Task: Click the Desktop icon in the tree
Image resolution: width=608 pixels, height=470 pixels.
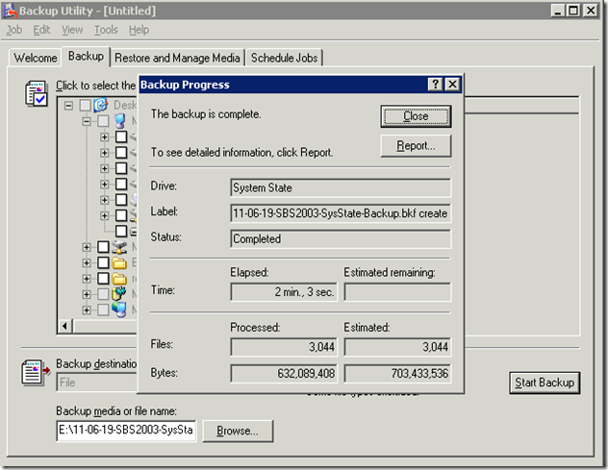Action: (100, 105)
